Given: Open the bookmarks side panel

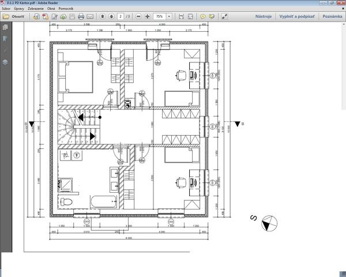Looking at the screenshot, I should click(x=5, y=39).
